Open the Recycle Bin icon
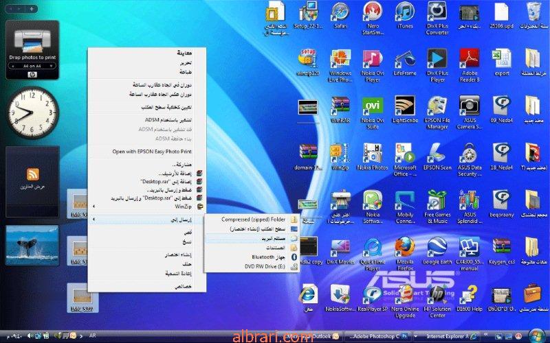The image size is (550, 343). coord(534,16)
